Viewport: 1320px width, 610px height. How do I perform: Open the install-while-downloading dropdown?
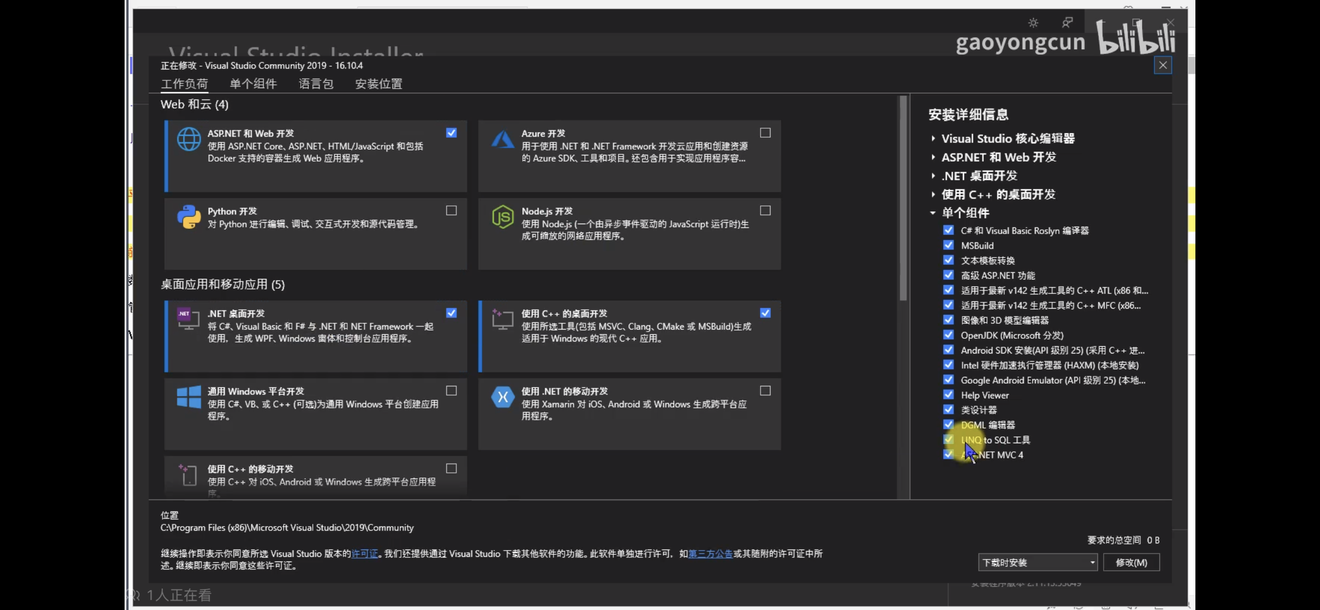tap(1037, 563)
